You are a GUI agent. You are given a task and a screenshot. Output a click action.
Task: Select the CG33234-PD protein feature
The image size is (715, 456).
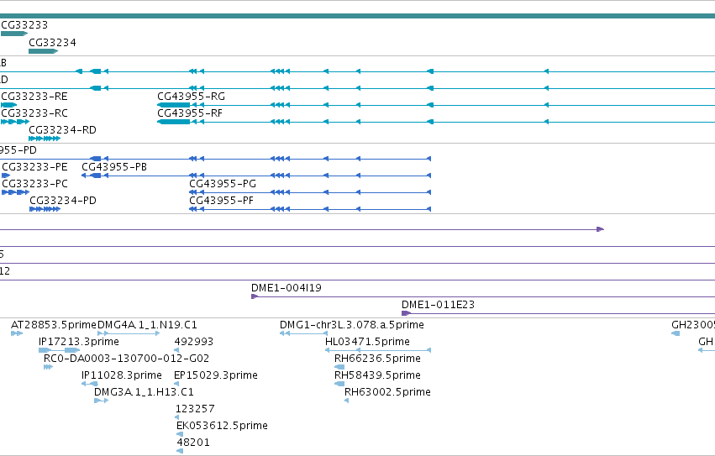[45, 209]
